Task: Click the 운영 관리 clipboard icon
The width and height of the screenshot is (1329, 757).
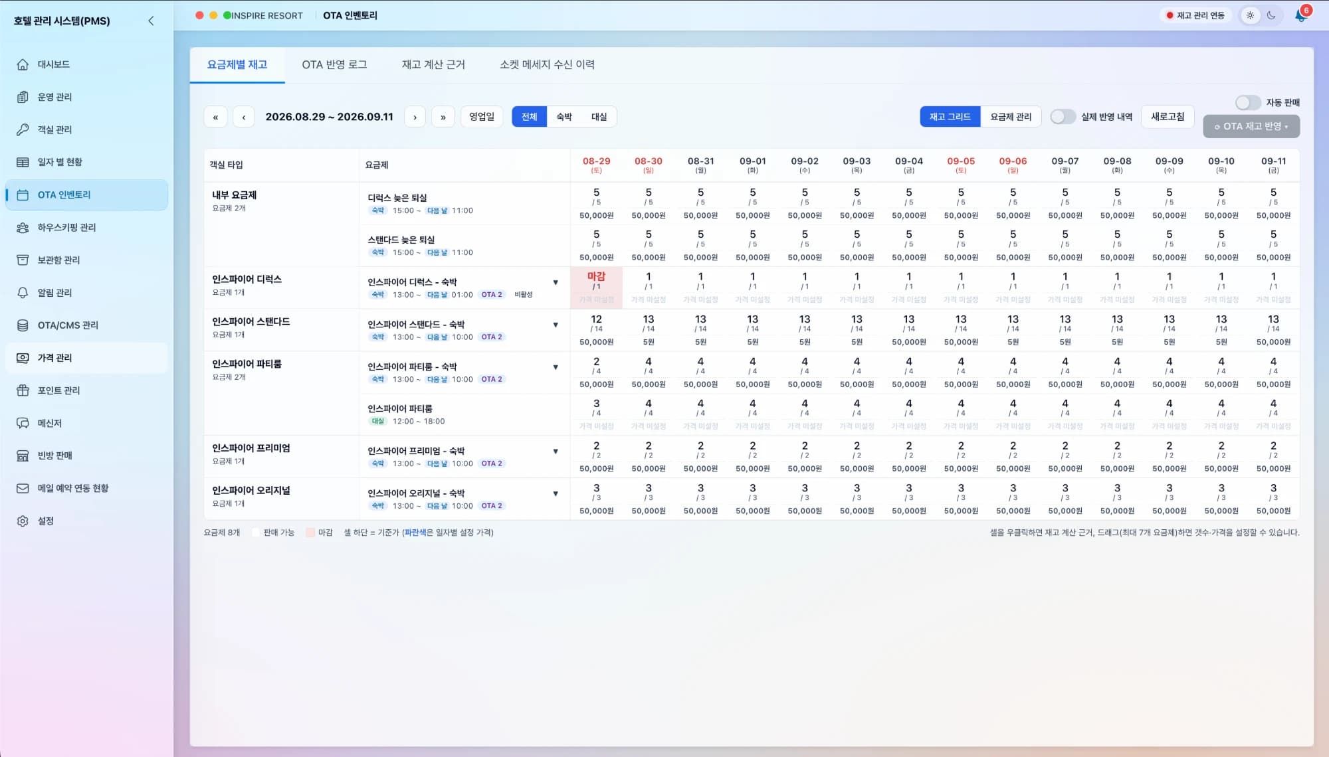Action: click(x=23, y=97)
